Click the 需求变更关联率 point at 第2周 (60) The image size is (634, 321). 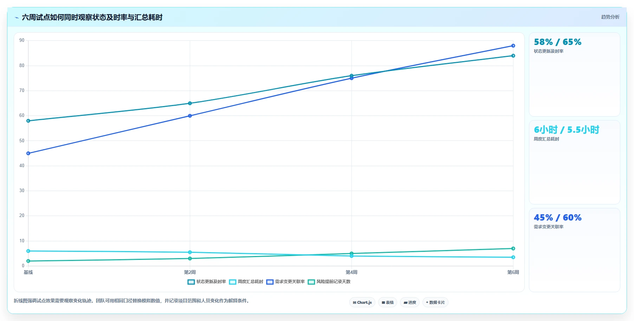coord(190,116)
